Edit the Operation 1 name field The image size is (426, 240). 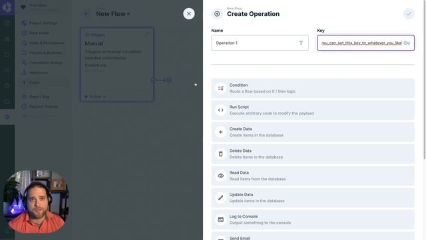(260, 43)
